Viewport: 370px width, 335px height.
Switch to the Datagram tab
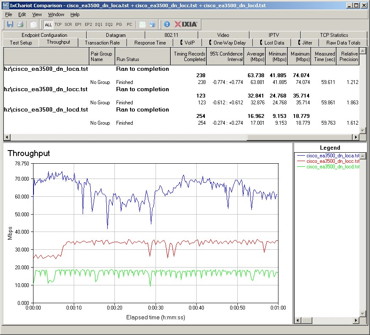point(116,35)
